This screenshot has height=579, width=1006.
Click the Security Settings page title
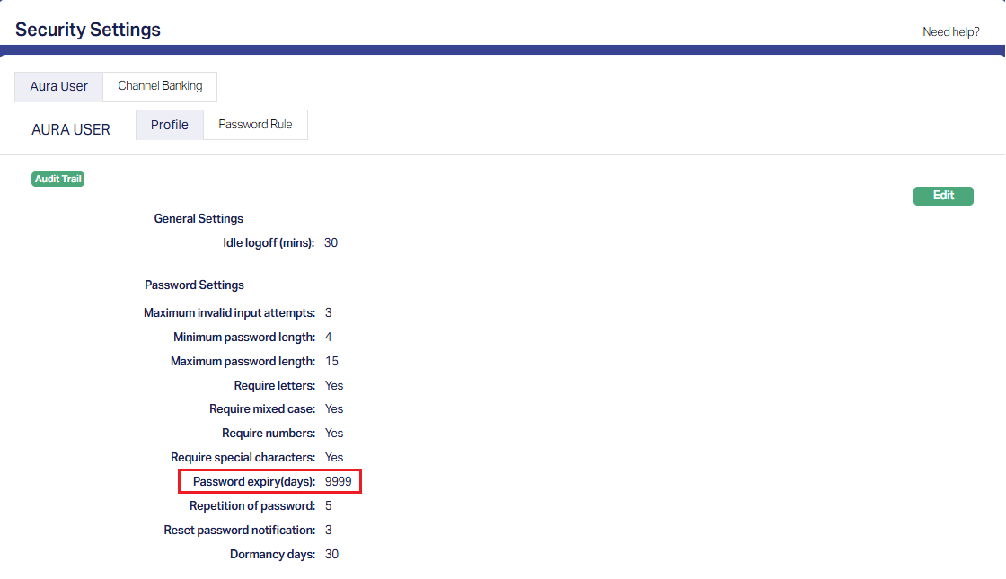pos(88,30)
